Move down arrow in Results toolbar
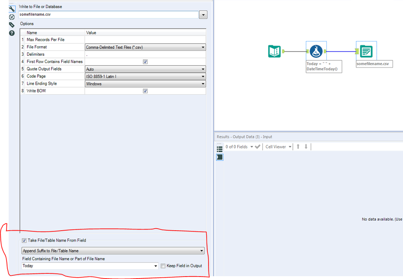Image resolution: width=403 pixels, height=279 pixels. tap(306, 146)
